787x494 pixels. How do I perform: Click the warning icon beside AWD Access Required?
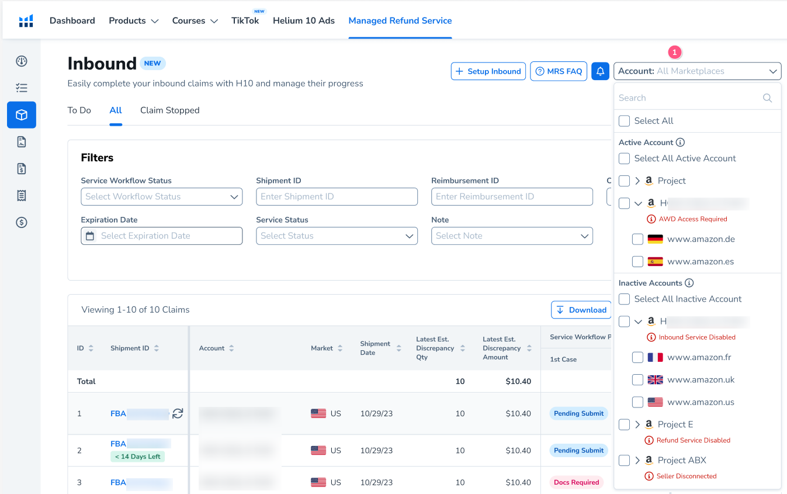651,219
